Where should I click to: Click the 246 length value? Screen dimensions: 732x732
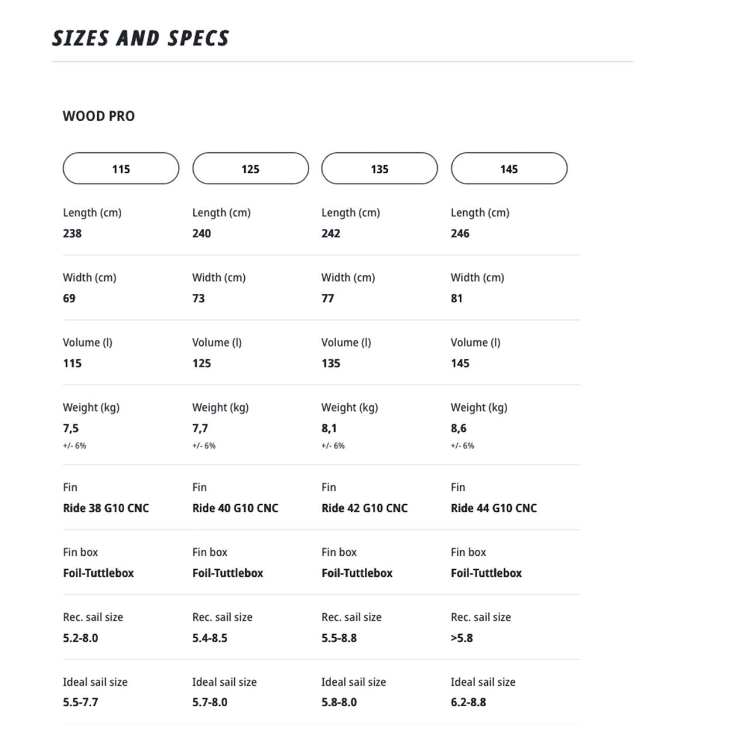click(x=460, y=233)
